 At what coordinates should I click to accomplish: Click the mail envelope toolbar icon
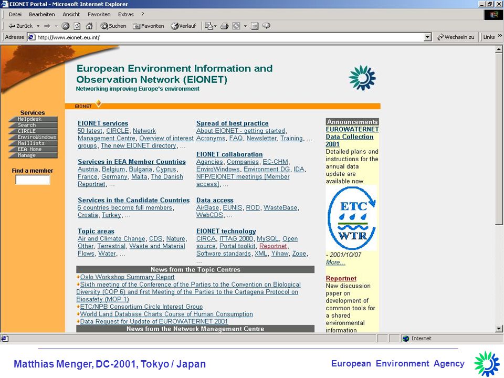pyautogui.click(x=208, y=26)
